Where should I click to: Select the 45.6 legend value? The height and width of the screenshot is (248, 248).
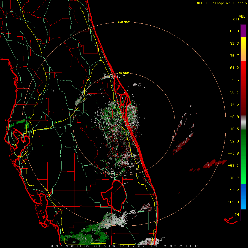[x=234, y=80]
